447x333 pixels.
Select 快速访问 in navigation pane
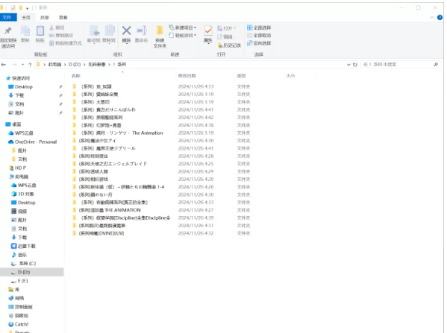click(x=18, y=78)
